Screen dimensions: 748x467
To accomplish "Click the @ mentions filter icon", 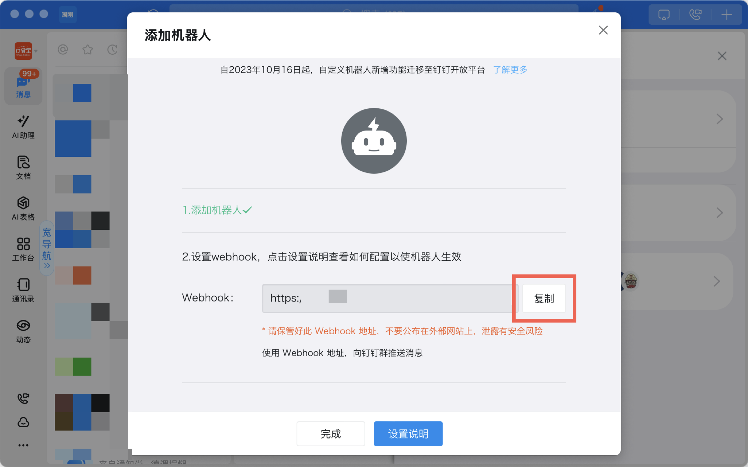I will coord(63,50).
